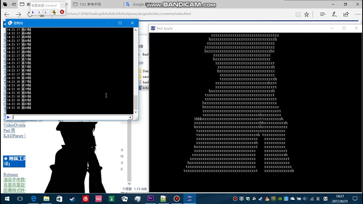Open Adobe Premiere Pro from taskbar

click(151, 199)
